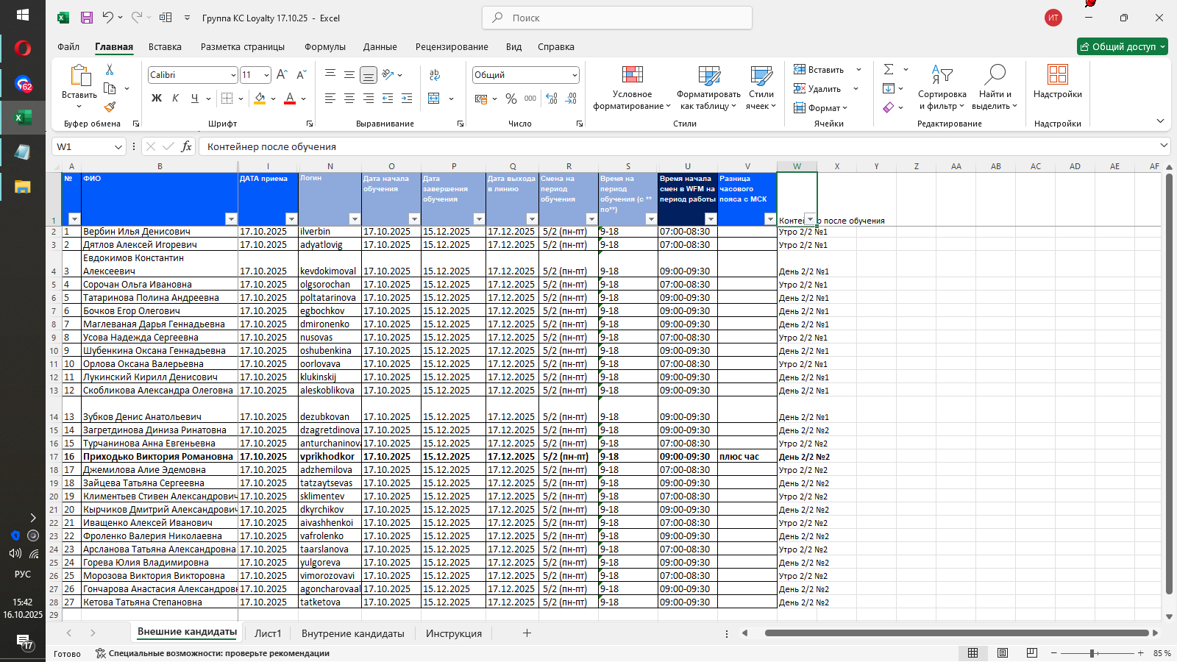
Task: Switch to the Внутренние кандидаты sheet tab
Action: point(352,633)
